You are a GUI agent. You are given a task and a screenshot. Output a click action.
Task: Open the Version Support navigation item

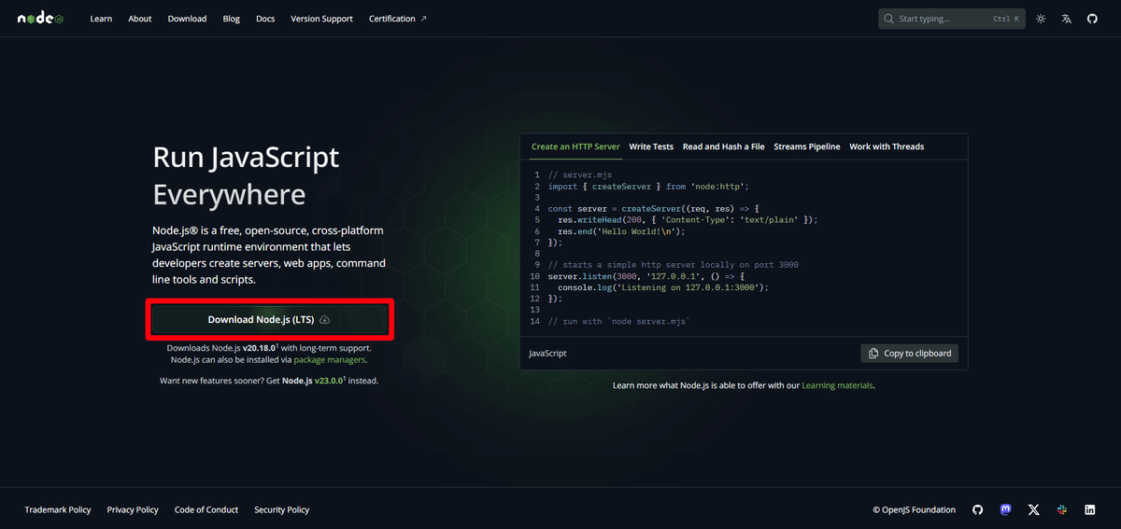[321, 19]
